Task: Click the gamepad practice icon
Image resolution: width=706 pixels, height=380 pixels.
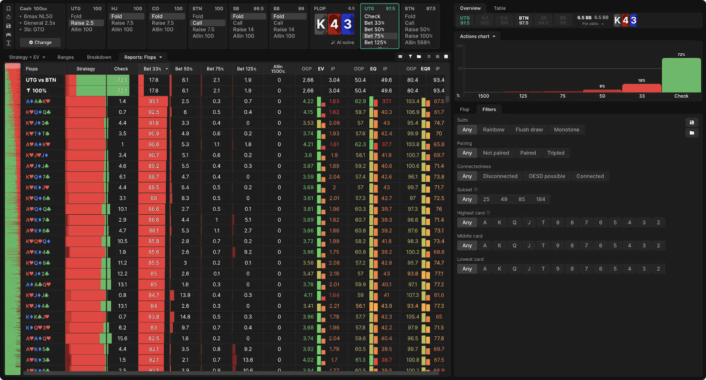Action: tap(8, 34)
